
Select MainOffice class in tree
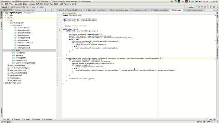click(x=20, y=53)
